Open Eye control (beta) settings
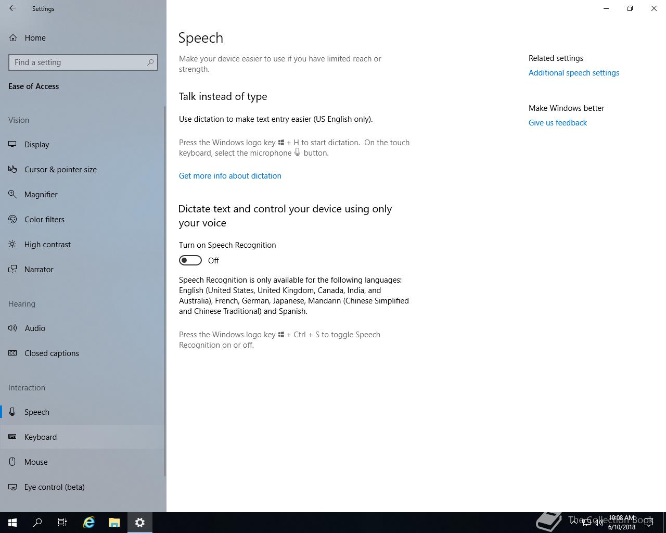The image size is (666, 533). [x=83, y=487]
